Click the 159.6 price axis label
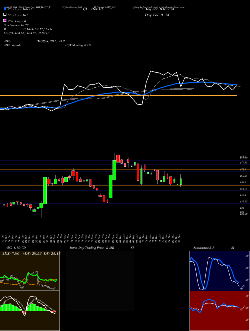The image size is (250, 331). click(243, 182)
